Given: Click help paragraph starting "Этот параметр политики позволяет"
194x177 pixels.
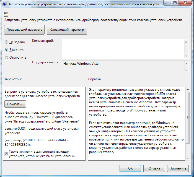Looking at the screenshot, I should (135, 102).
